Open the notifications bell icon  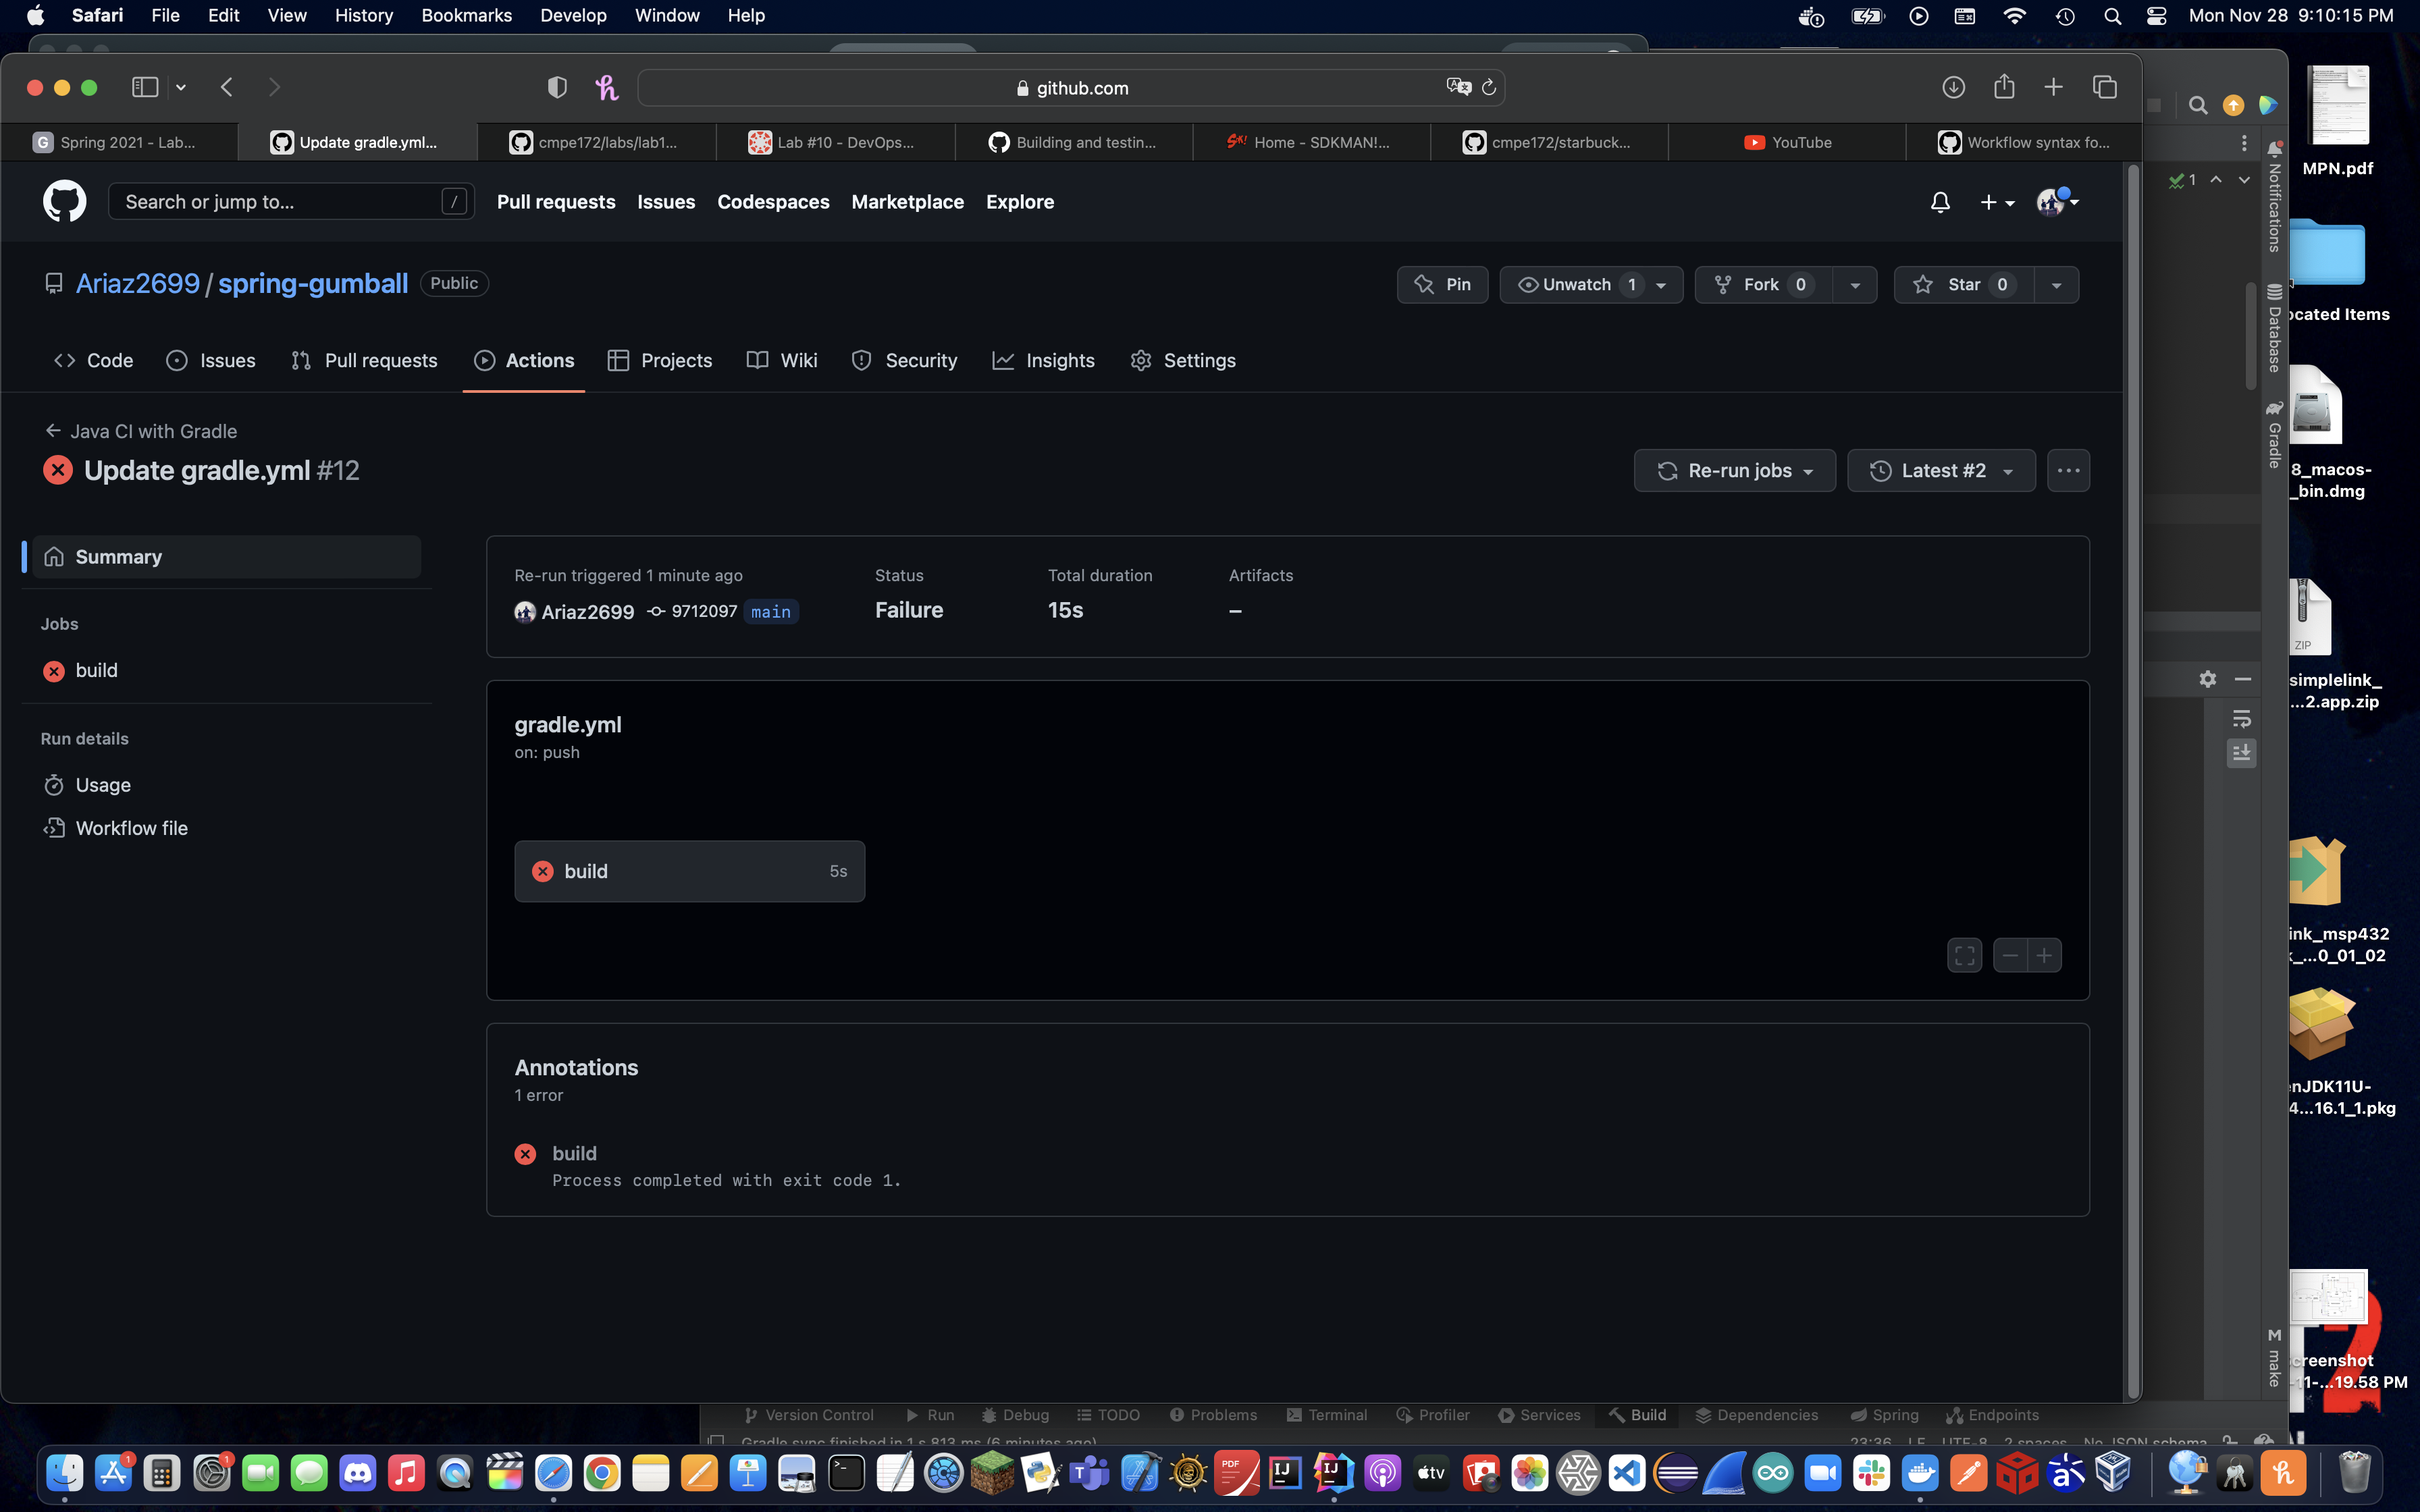1940,202
